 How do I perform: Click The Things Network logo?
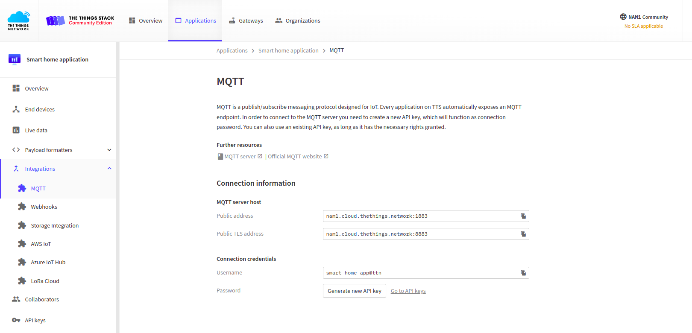click(18, 20)
